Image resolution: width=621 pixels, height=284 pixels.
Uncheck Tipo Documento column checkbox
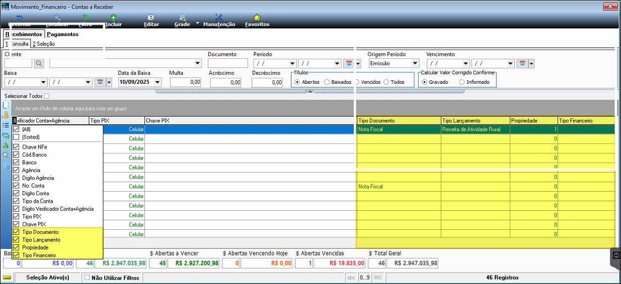click(17, 232)
